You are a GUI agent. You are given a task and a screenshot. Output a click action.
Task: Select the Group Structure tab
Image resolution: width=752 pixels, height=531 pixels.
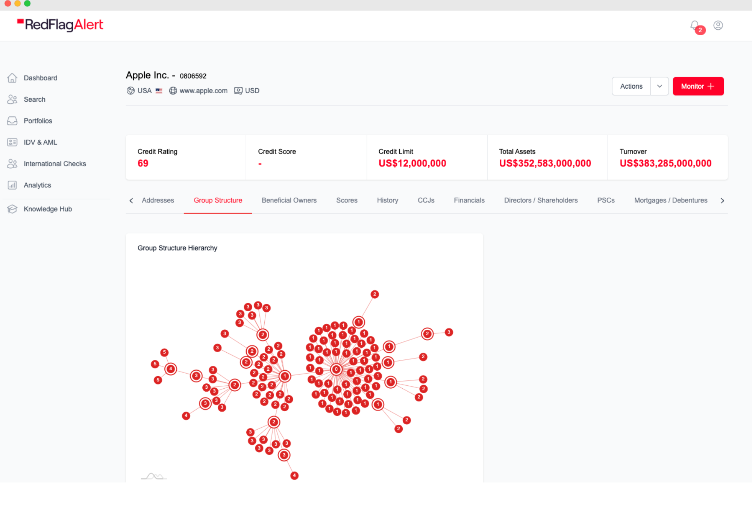218,200
